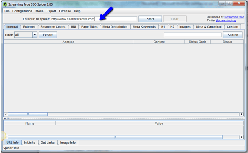
Task: Sort by the Address column header
Action: coord(68,42)
